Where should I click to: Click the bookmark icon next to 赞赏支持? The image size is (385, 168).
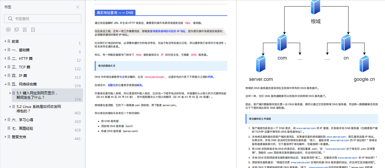tap(9, 137)
